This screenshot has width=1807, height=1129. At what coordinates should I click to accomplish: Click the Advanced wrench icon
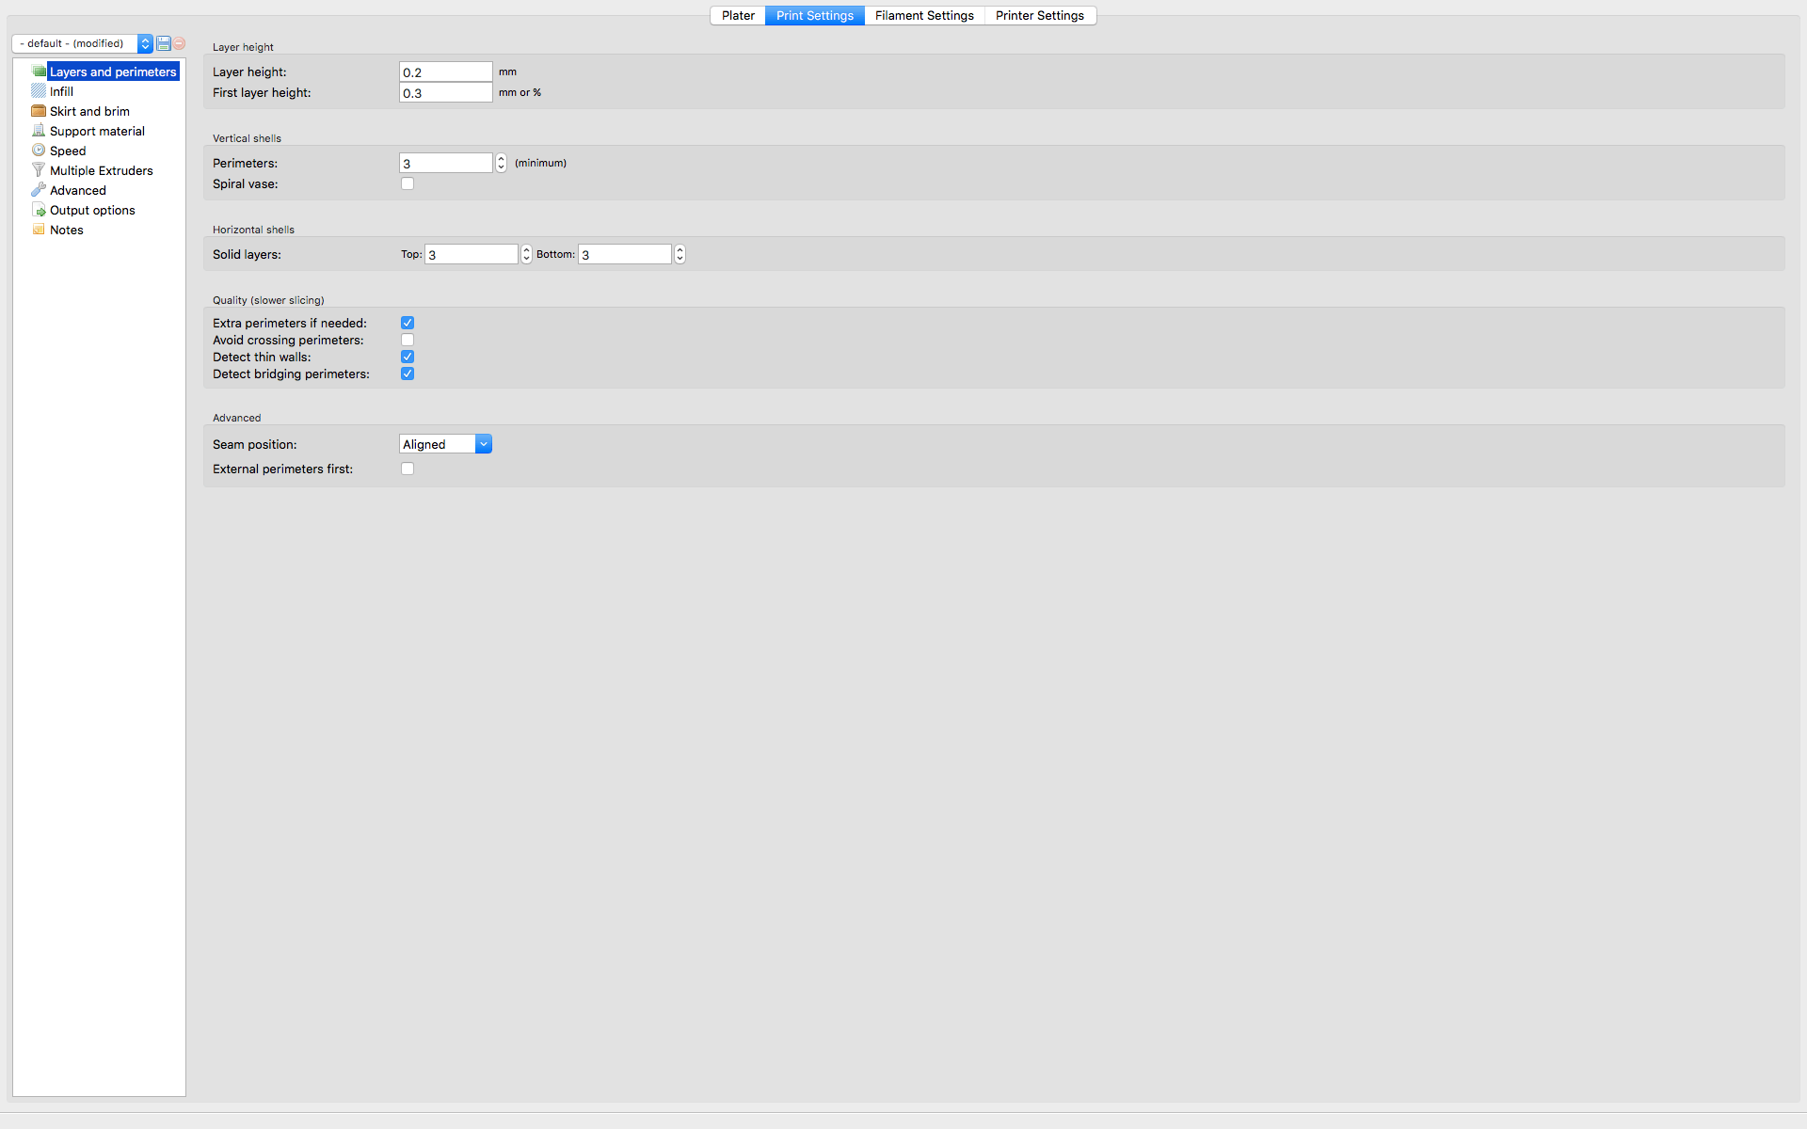tap(39, 190)
